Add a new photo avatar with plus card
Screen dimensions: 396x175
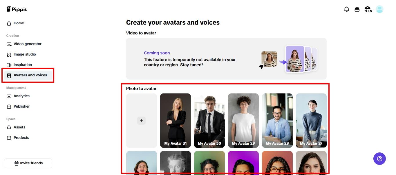[141, 121]
